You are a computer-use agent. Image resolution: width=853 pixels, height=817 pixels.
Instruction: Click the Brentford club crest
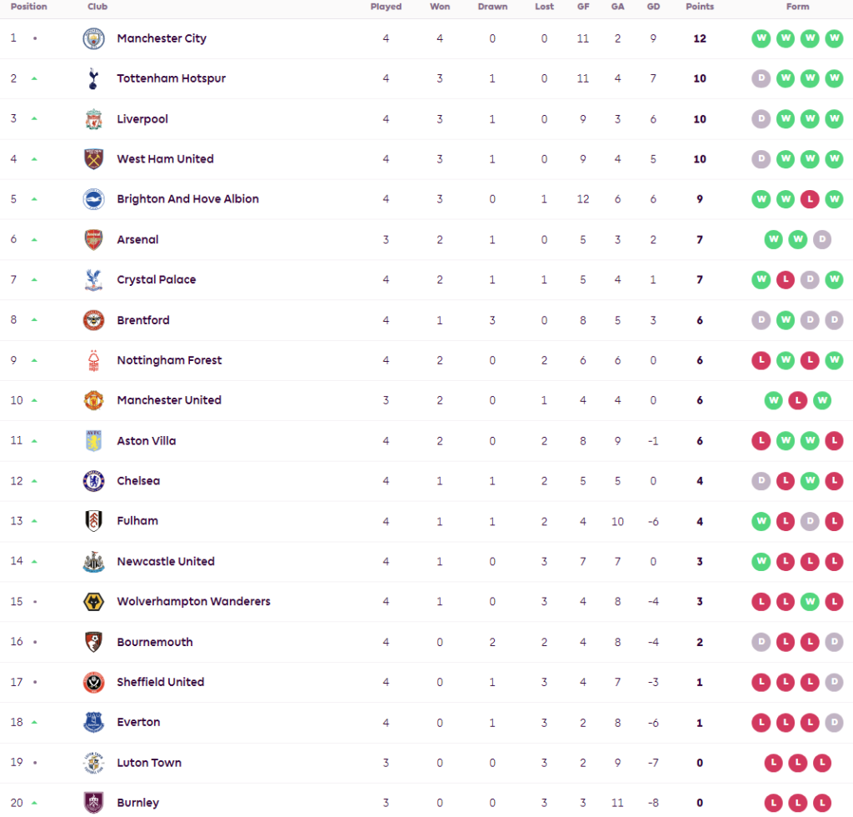93,320
